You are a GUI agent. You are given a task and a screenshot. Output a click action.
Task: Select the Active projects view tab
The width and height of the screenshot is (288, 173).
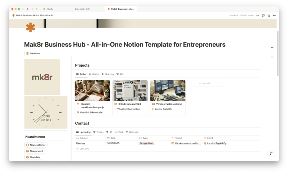click(81, 74)
